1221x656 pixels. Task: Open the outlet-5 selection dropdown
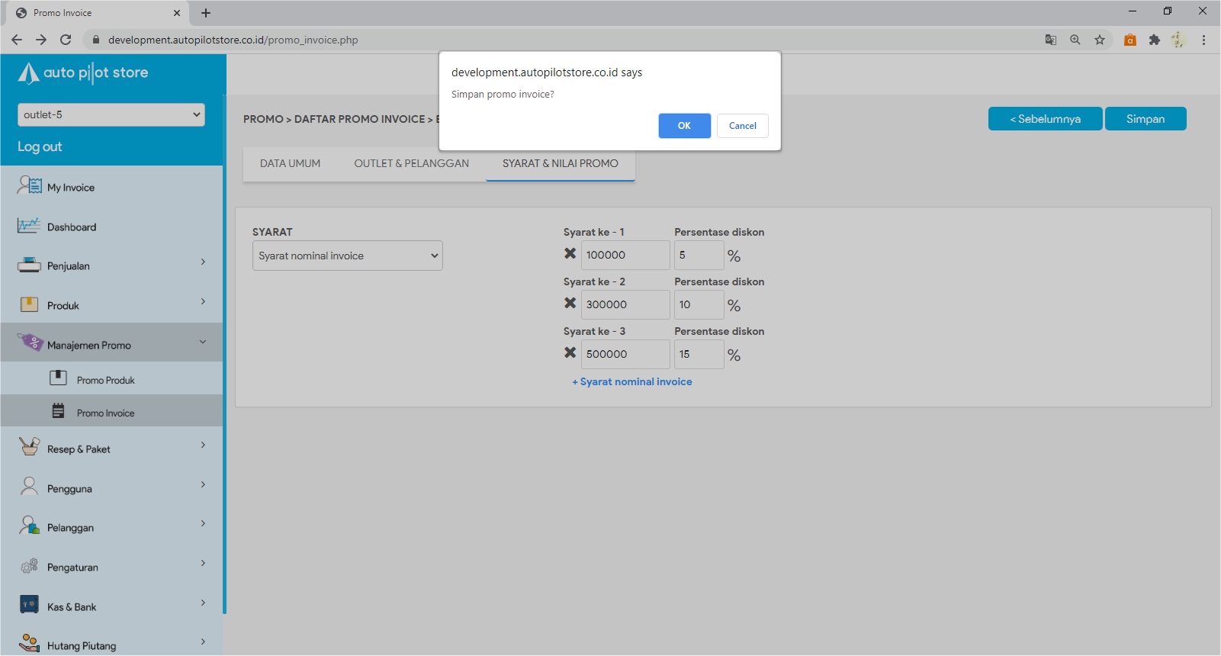[x=111, y=114]
